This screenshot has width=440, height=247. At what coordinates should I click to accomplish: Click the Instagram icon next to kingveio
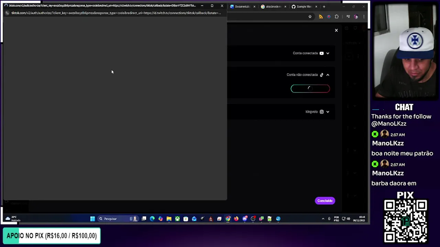(x=321, y=111)
